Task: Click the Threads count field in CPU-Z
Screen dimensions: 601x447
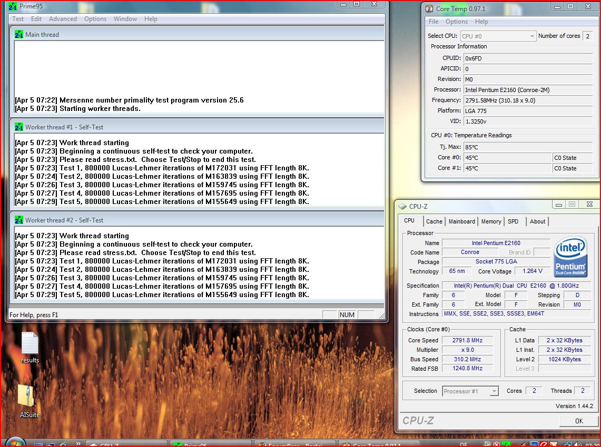Action: point(583,391)
